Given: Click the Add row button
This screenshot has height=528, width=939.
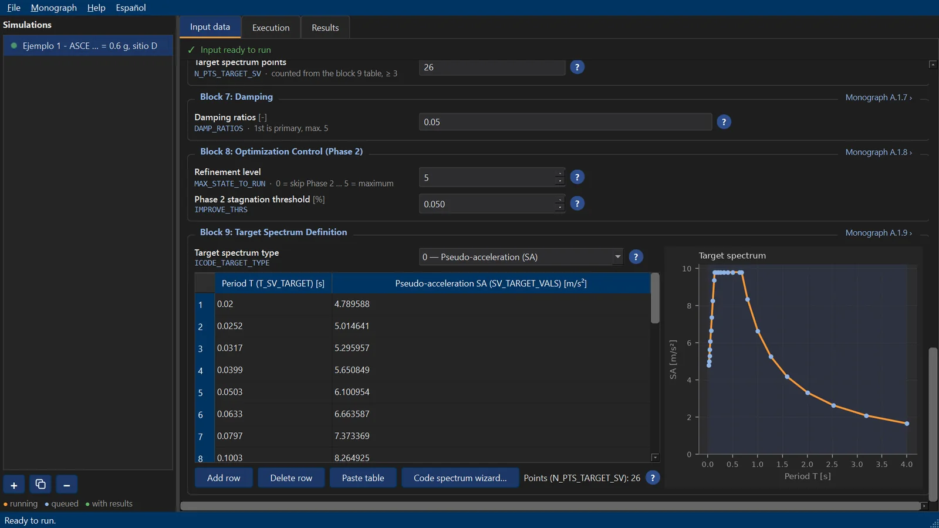Looking at the screenshot, I should pos(224,478).
